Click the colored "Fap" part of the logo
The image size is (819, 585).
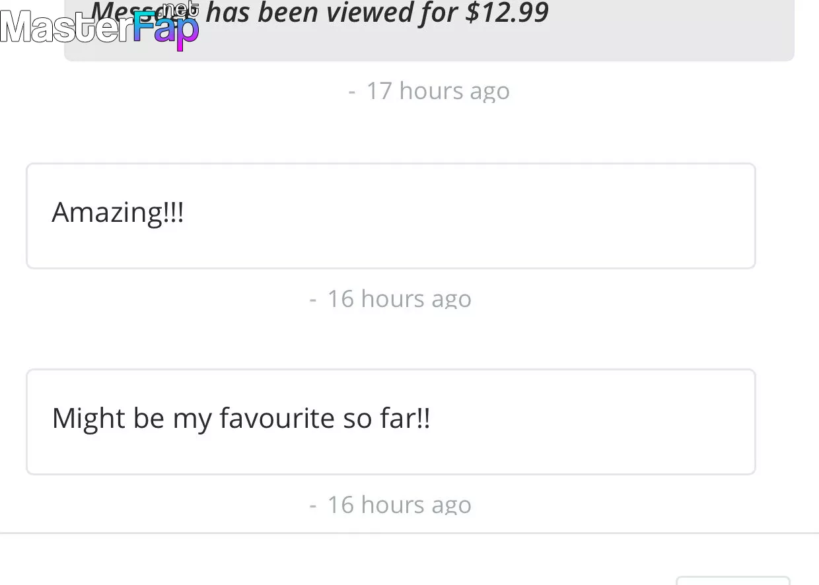point(166,30)
